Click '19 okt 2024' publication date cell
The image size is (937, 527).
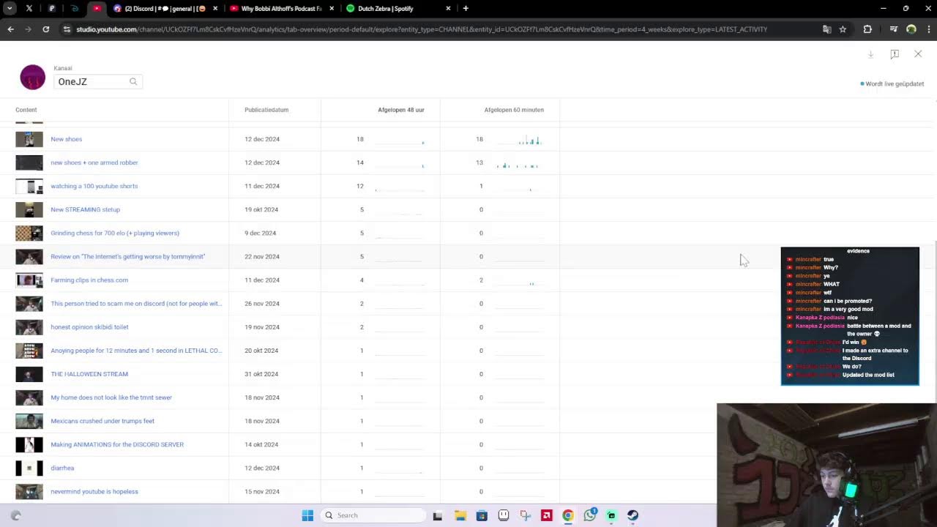261,209
